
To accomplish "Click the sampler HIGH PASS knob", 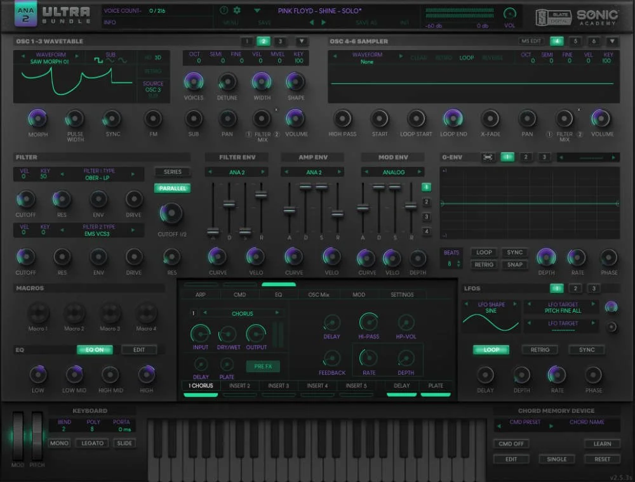I will [343, 119].
